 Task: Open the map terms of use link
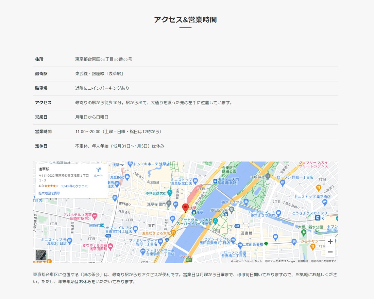tap(303, 261)
